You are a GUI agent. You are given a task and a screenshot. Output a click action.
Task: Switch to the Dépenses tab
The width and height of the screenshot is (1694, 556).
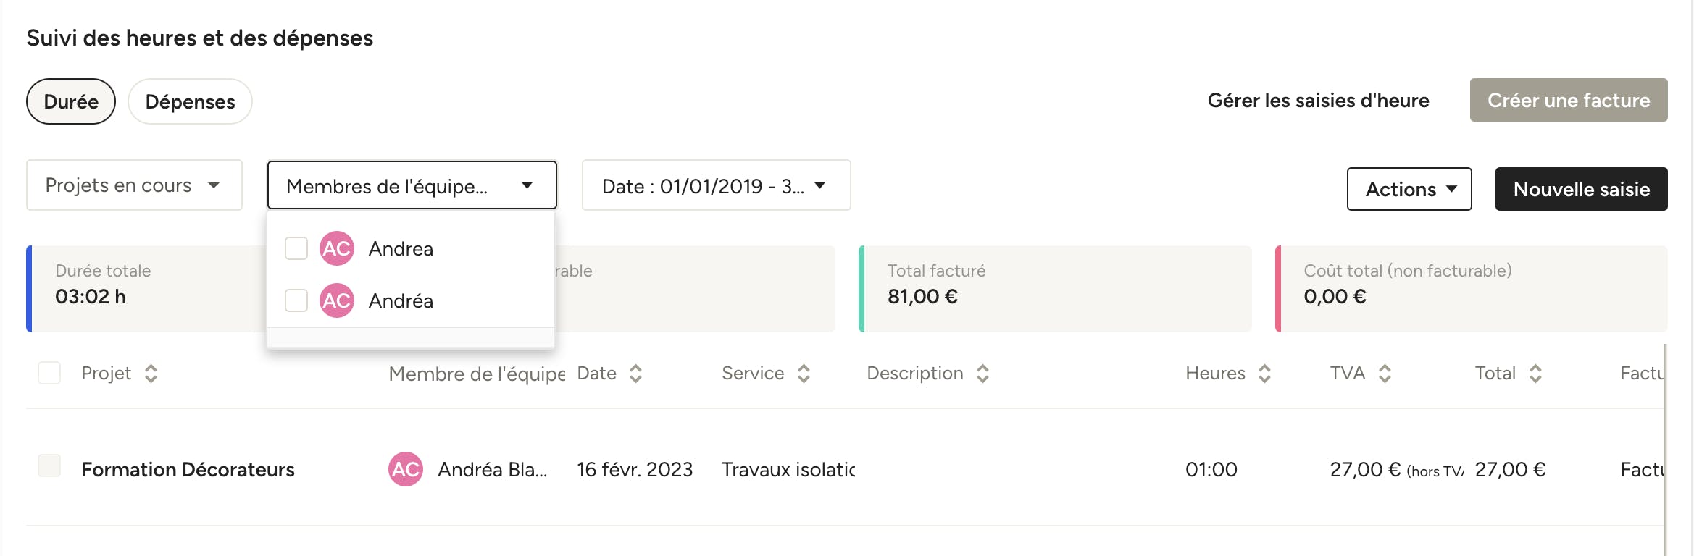(x=190, y=101)
